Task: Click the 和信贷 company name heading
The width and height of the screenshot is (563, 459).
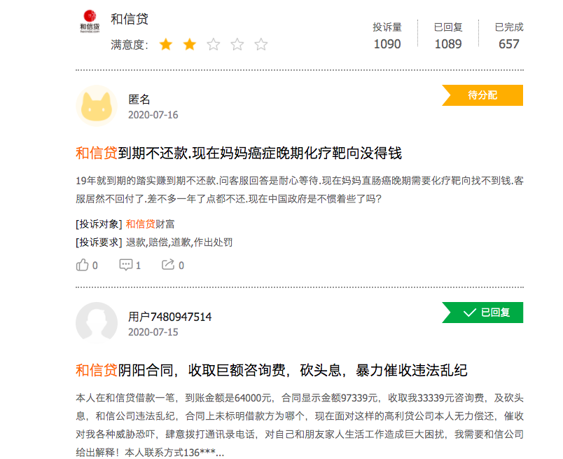Action: (x=130, y=19)
